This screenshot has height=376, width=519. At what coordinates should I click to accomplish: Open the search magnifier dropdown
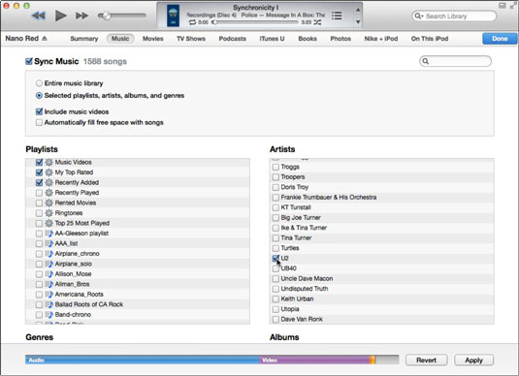419,16
